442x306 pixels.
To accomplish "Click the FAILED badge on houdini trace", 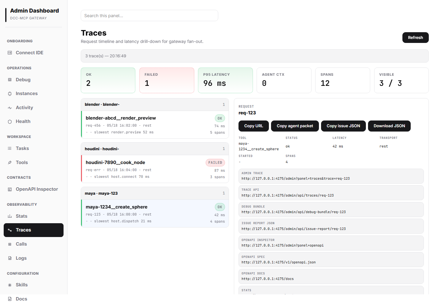I will click(215, 163).
